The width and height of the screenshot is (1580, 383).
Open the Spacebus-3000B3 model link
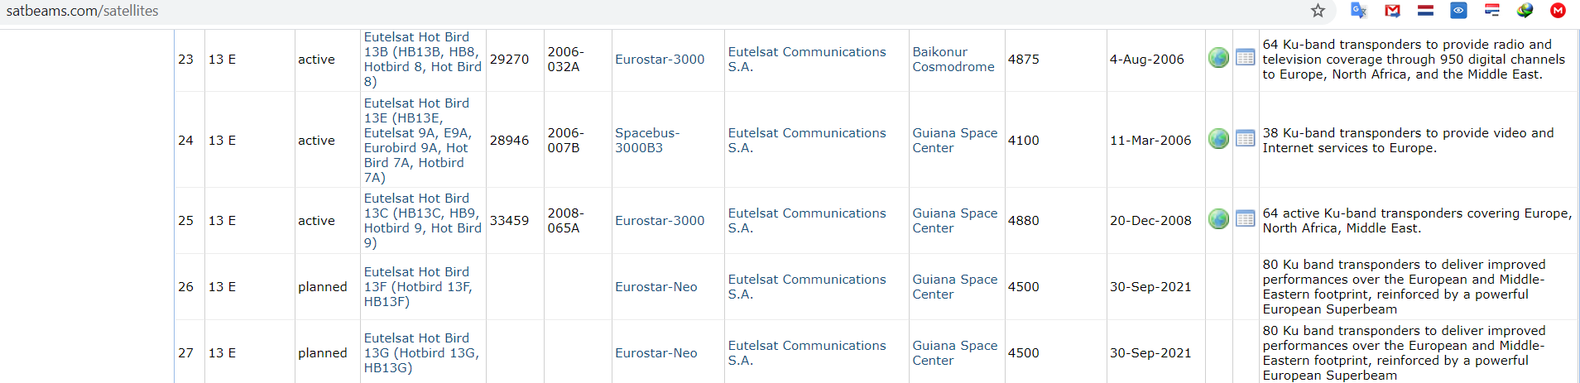647,141
